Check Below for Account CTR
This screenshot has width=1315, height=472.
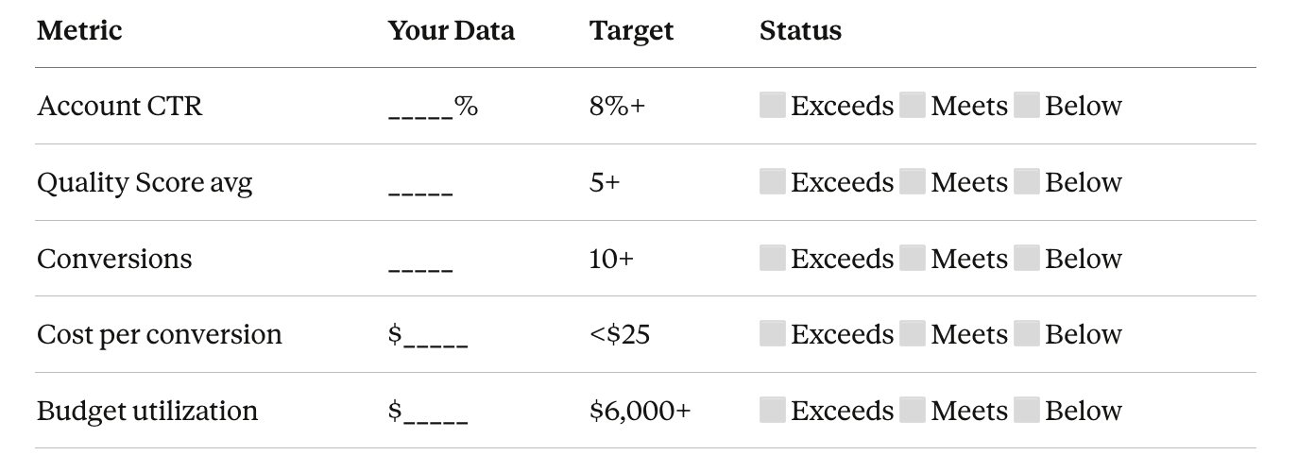(1027, 105)
